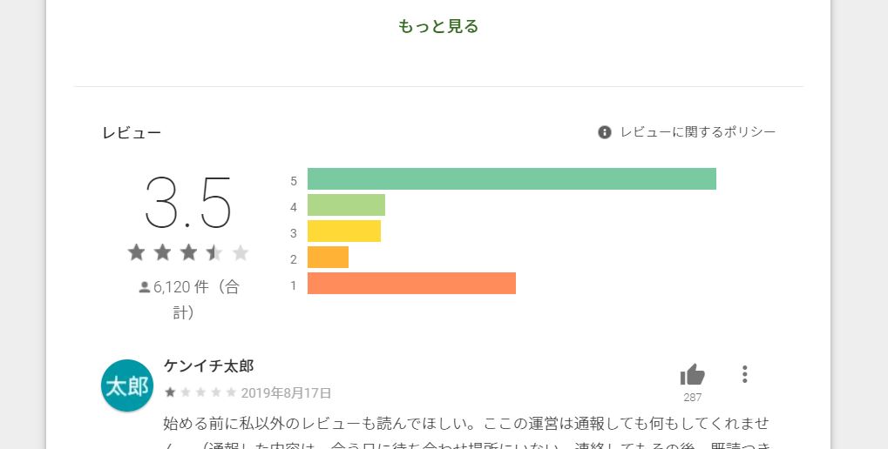Click the 3.5 average rating number
Screen dimensions: 888x449
click(188, 203)
